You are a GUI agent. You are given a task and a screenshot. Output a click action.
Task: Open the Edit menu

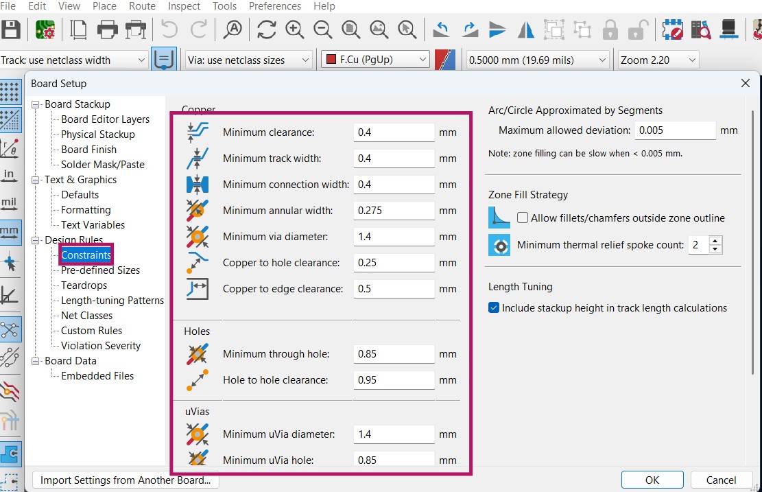37,6
